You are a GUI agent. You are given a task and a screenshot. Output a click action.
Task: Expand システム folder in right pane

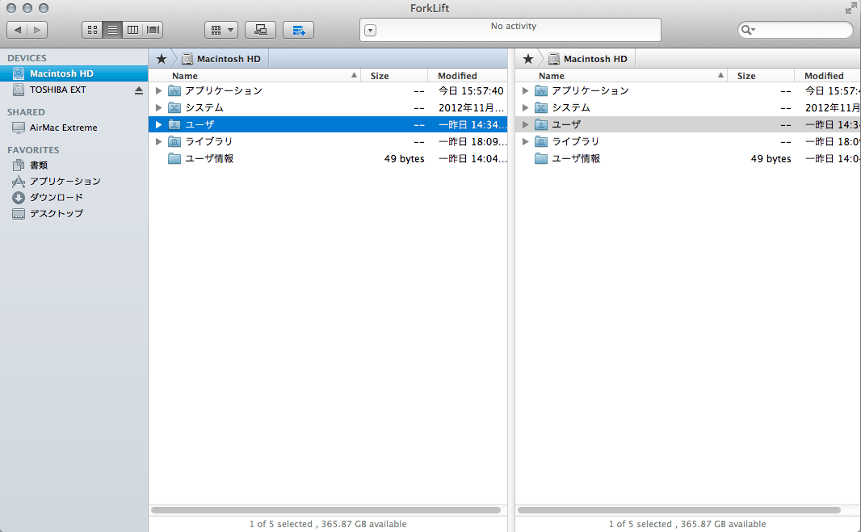pyautogui.click(x=526, y=108)
